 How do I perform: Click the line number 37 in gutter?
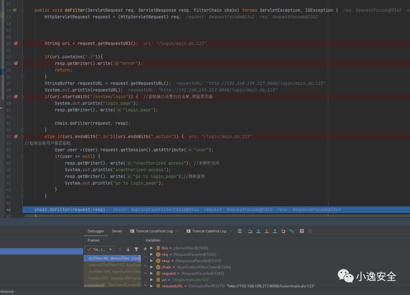pos(8,150)
